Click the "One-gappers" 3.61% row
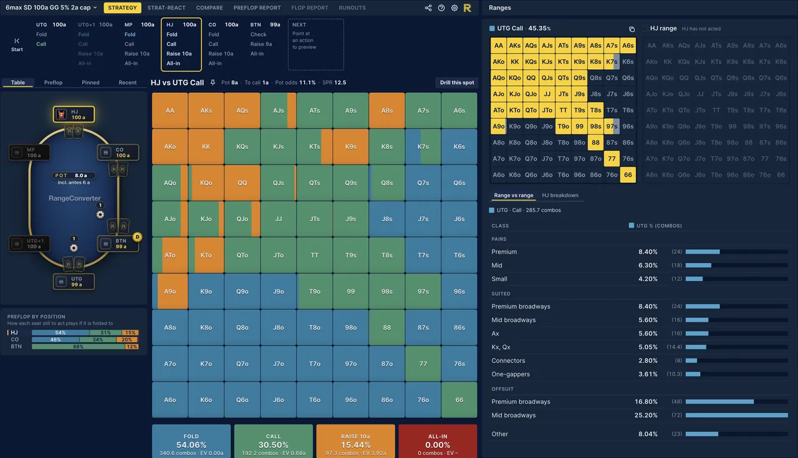Image resolution: width=798 pixels, height=458 pixels. (x=640, y=374)
